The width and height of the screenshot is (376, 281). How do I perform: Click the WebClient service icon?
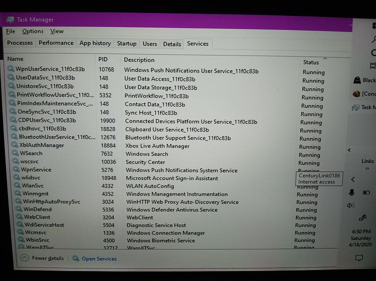tap(20, 217)
